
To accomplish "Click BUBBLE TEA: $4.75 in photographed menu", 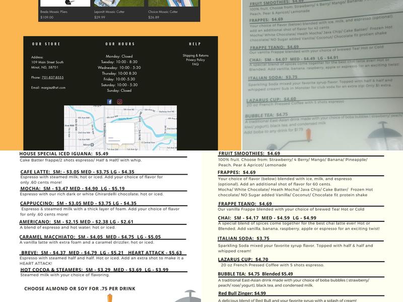I will [x=266, y=115].
